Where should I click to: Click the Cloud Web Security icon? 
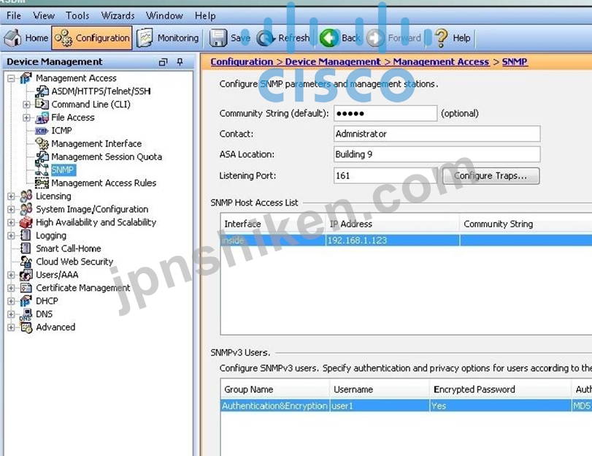pyautogui.click(x=26, y=262)
